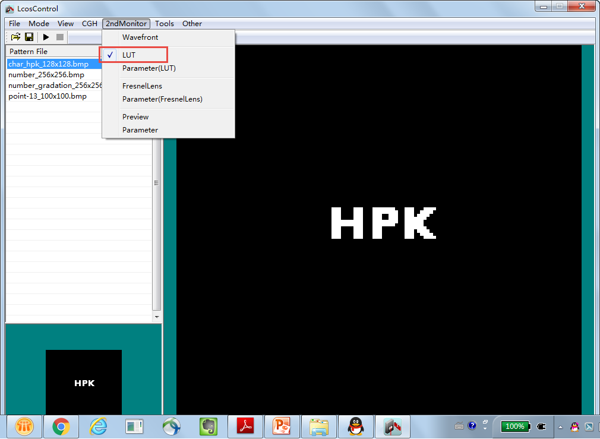Open PowerPoint from the taskbar
The width and height of the screenshot is (600, 439).
click(x=282, y=426)
